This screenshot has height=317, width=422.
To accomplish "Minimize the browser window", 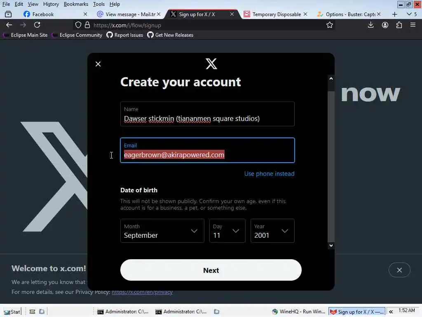I will point(401,4).
